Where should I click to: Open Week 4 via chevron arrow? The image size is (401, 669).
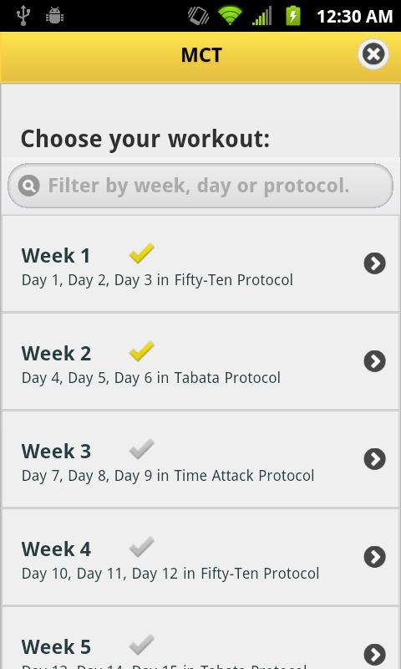tap(374, 557)
